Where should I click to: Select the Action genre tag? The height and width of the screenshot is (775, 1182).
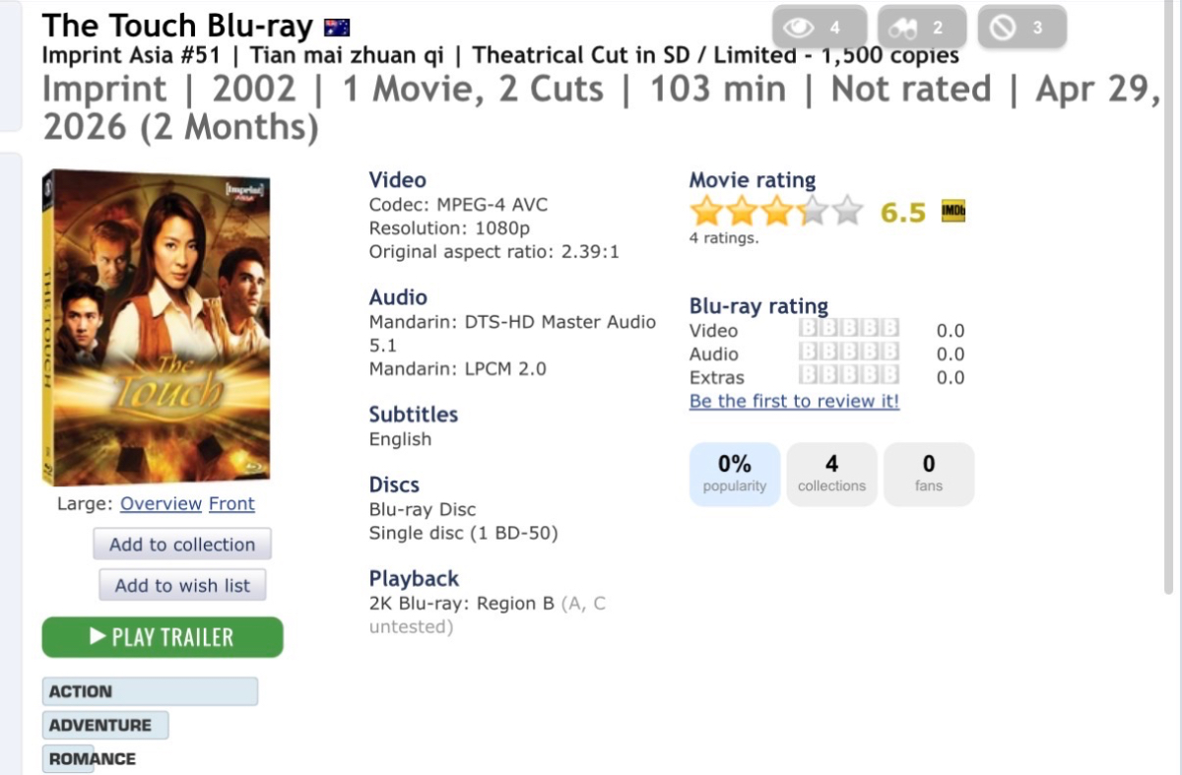point(150,691)
